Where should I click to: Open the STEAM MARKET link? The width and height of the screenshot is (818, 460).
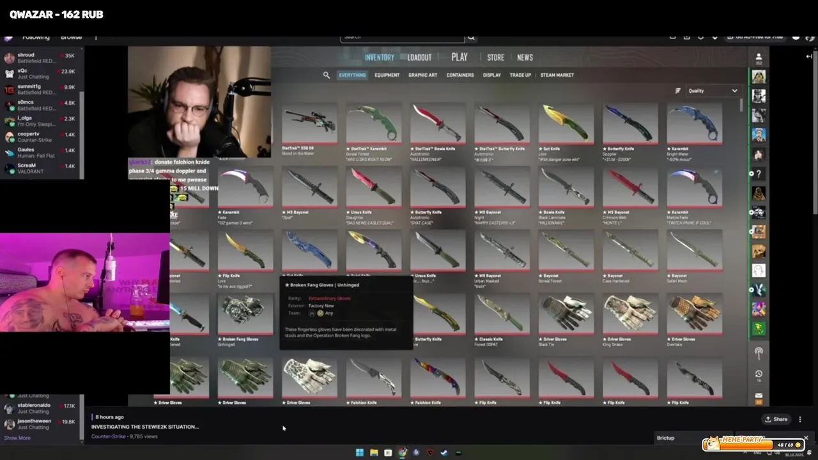[557, 75]
